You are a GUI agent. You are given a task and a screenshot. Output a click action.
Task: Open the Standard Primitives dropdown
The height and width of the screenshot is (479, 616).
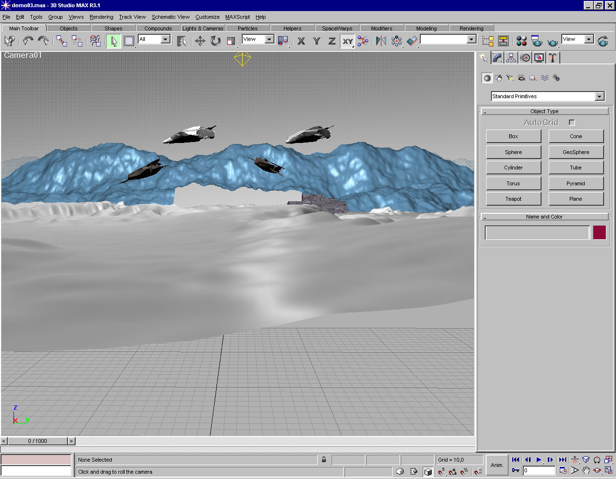[599, 96]
